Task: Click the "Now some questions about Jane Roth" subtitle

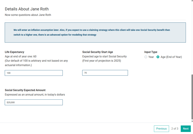Action: 28,15
